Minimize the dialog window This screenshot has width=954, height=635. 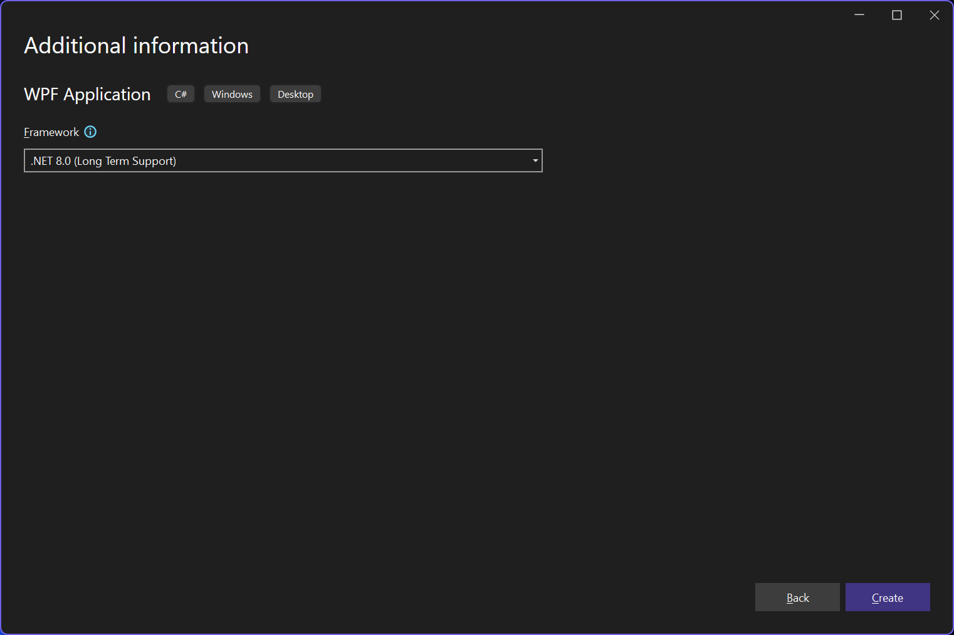(859, 15)
